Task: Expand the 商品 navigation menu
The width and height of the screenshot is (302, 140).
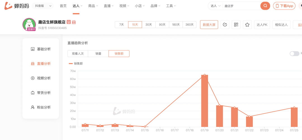Action: coord(93,6)
